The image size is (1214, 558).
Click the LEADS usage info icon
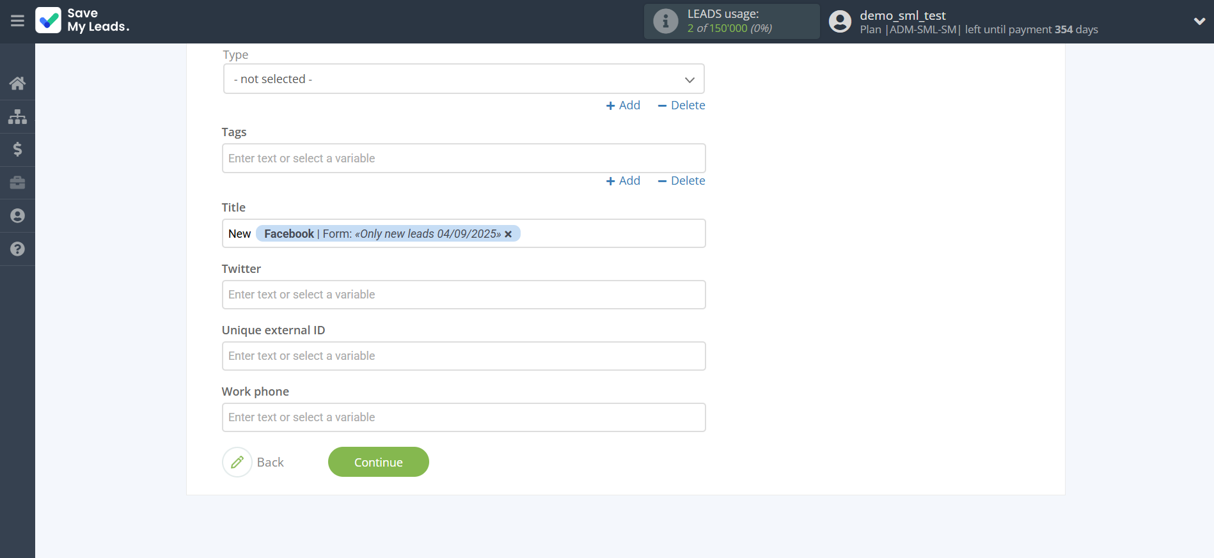(665, 22)
